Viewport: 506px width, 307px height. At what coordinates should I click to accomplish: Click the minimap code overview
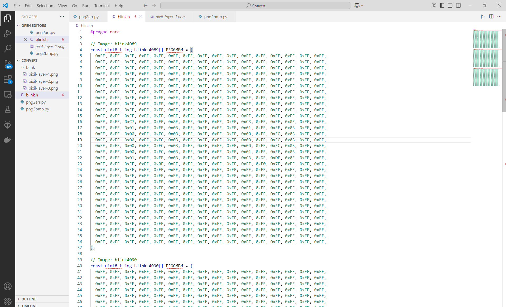click(485, 58)
